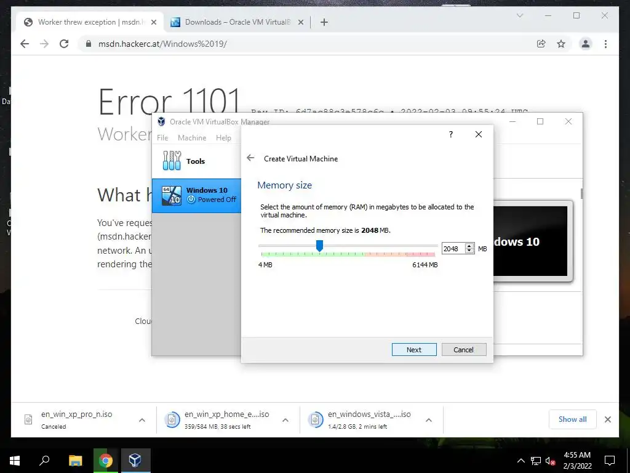Click the VirtualBox cube title bar icon
The width and height of the screenshot is (630, 473).
(x=162, y=121)
